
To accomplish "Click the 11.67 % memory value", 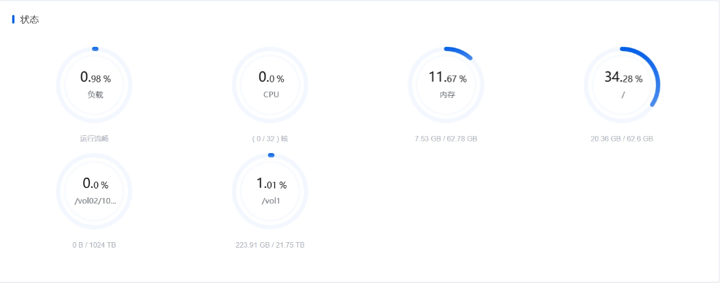I will 447,78.
